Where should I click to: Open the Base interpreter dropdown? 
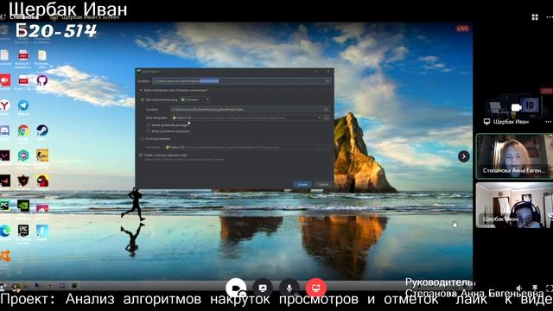click(246, 117)
